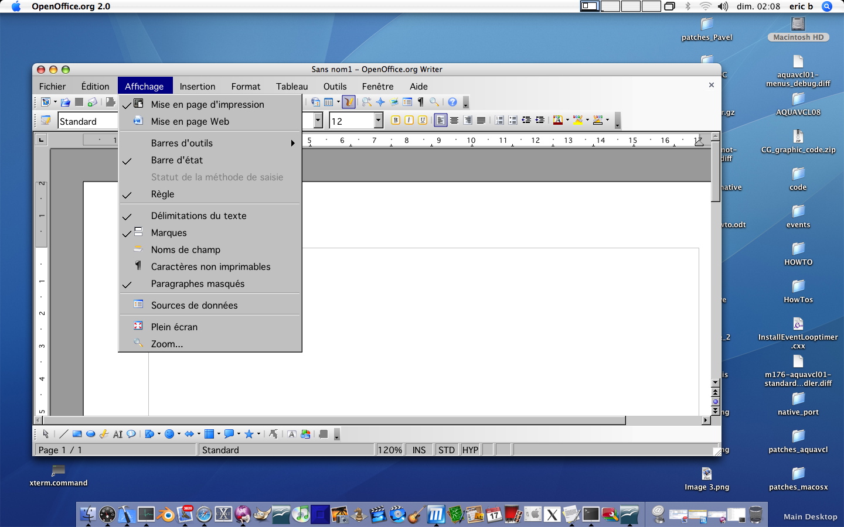Select Plein écran menu entry

click(210, 327)
